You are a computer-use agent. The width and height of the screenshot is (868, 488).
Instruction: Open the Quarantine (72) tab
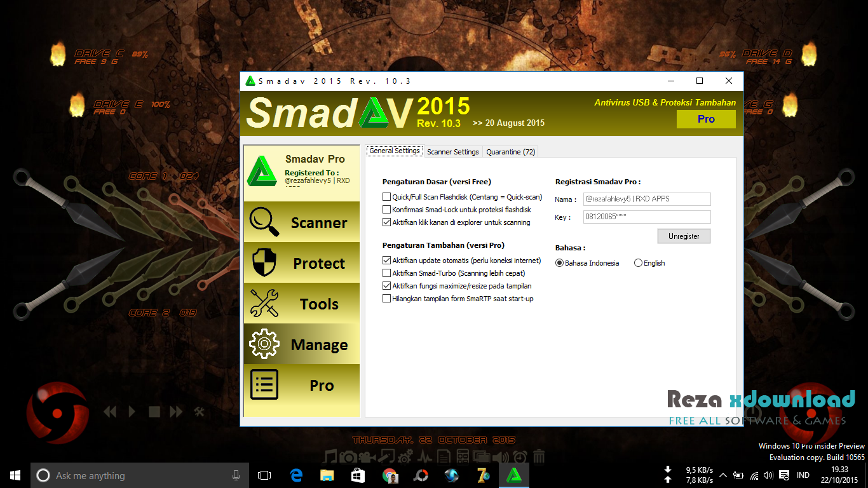click(510, 152)
